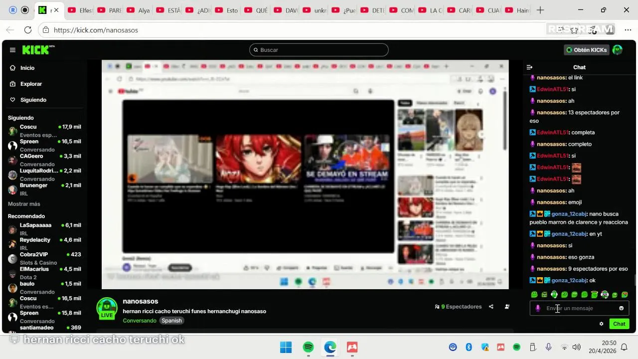
Task: Click the 9 Espectadores viewer count
Action: (x=458, y=307)
